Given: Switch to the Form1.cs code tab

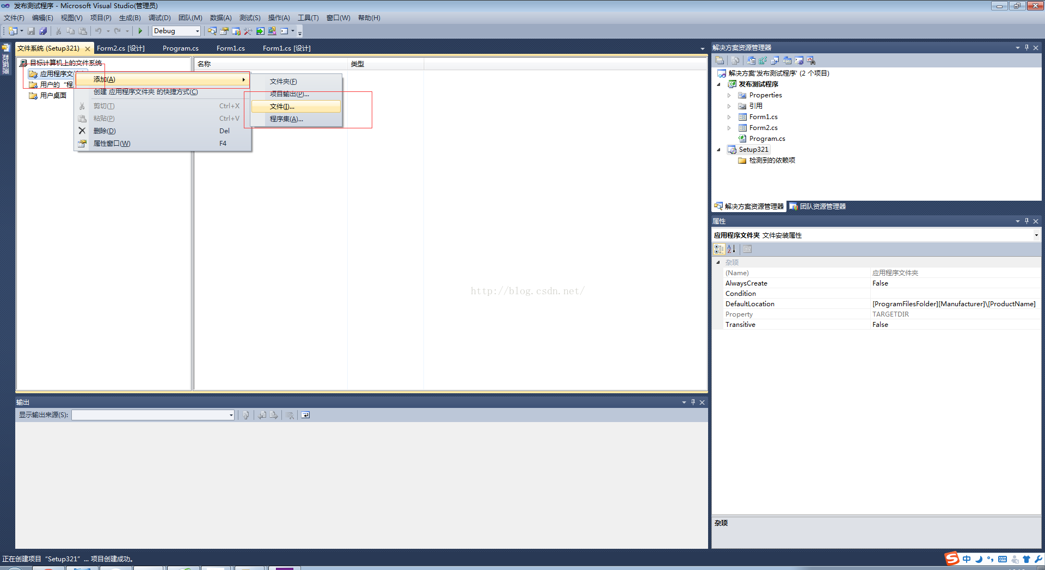Looking at the screenshot, I should click(231, 48).
